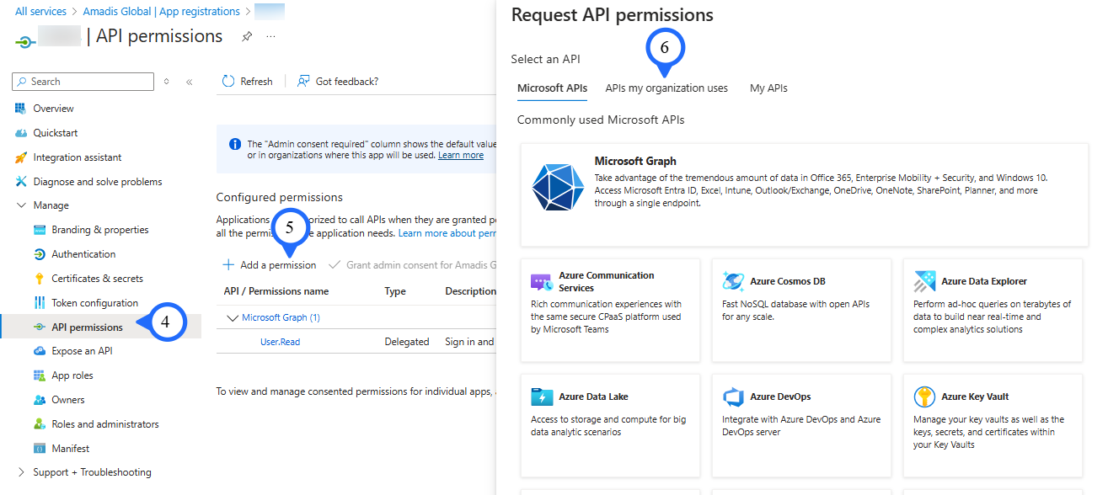Collapse the Microsoft Graph (1) permissions row

coord(233,318)
